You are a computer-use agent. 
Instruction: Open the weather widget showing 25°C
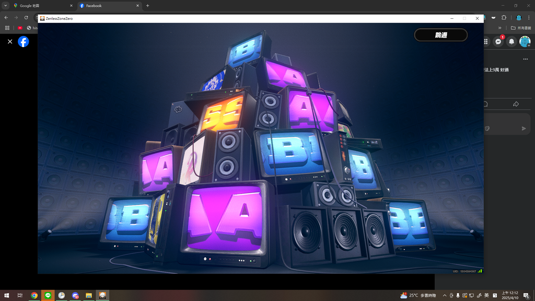point(418,296)
